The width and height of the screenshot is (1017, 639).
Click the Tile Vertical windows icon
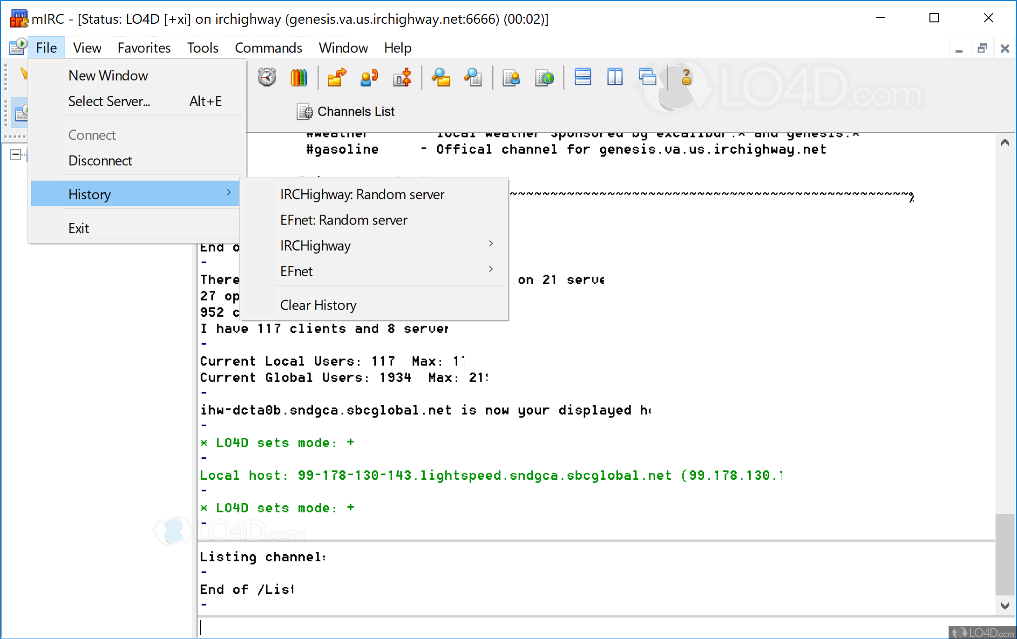click(615, 77)
